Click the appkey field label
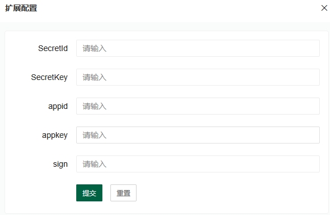Viewport: 330px width, 215px height. point(55,135)
